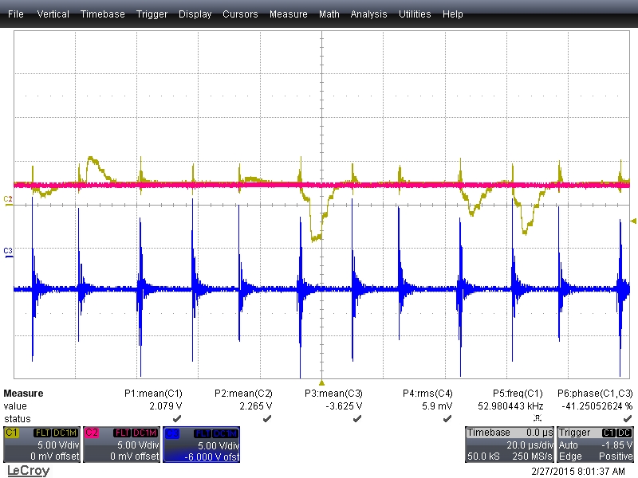This screenshot has width=638, height=478.
Task: Click the P5:freq(C1) measurement label
Action: tap(518, 394)
